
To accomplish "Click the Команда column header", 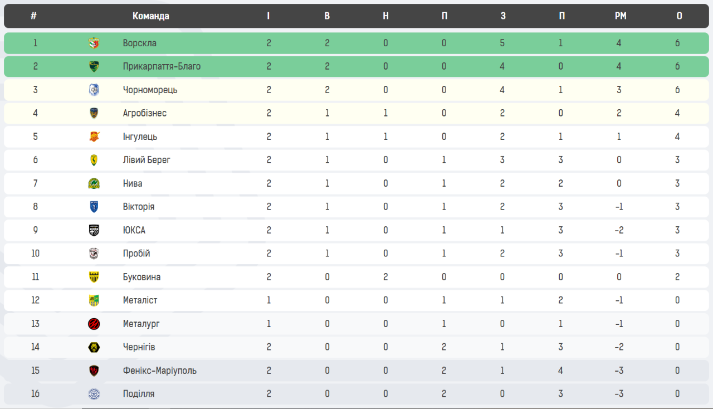I will point(150,16).
